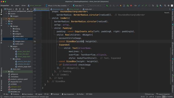This screenshot has width=174, height=98.
Task: Click memory usage indicator in status bar
Action: click(x=168, y=97)
